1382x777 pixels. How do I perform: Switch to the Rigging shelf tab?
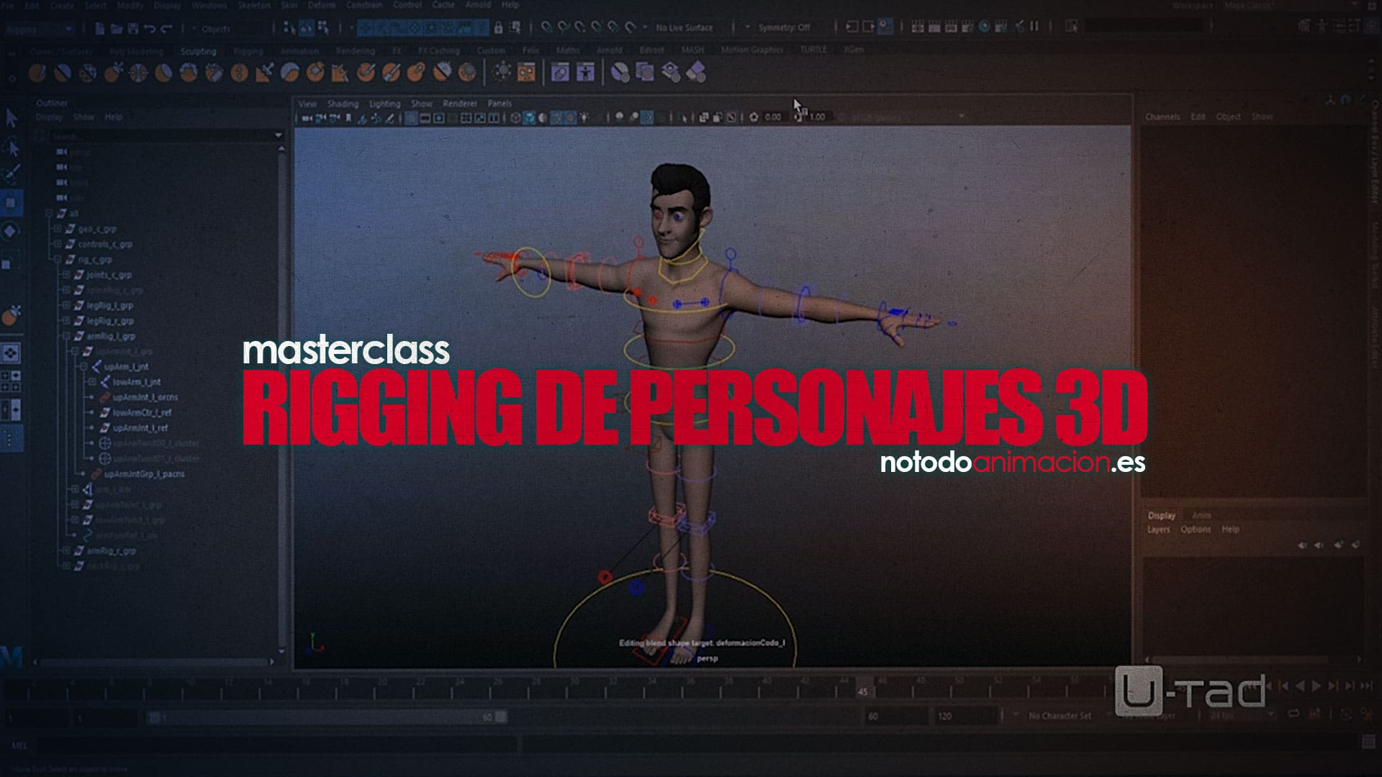pyautogui.click(x=248, y=51)
